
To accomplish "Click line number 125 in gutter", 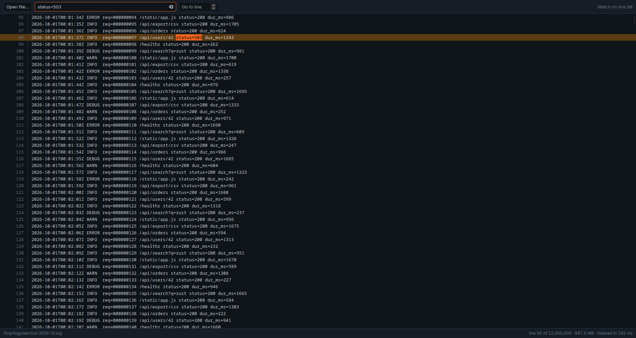I will [20, 219].
